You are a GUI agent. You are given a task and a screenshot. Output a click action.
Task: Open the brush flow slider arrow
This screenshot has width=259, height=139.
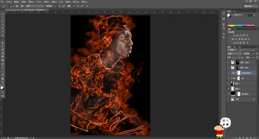tap(78, 6)
